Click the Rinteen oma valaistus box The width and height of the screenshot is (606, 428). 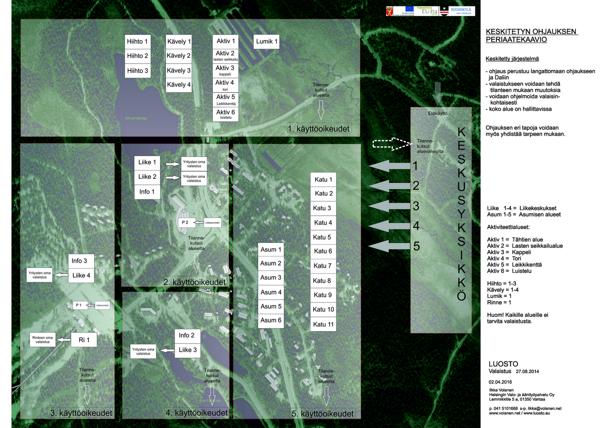42,340
